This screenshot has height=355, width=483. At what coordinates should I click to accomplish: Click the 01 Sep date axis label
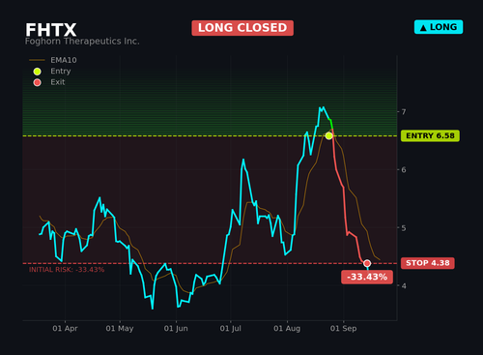[343, 329]
